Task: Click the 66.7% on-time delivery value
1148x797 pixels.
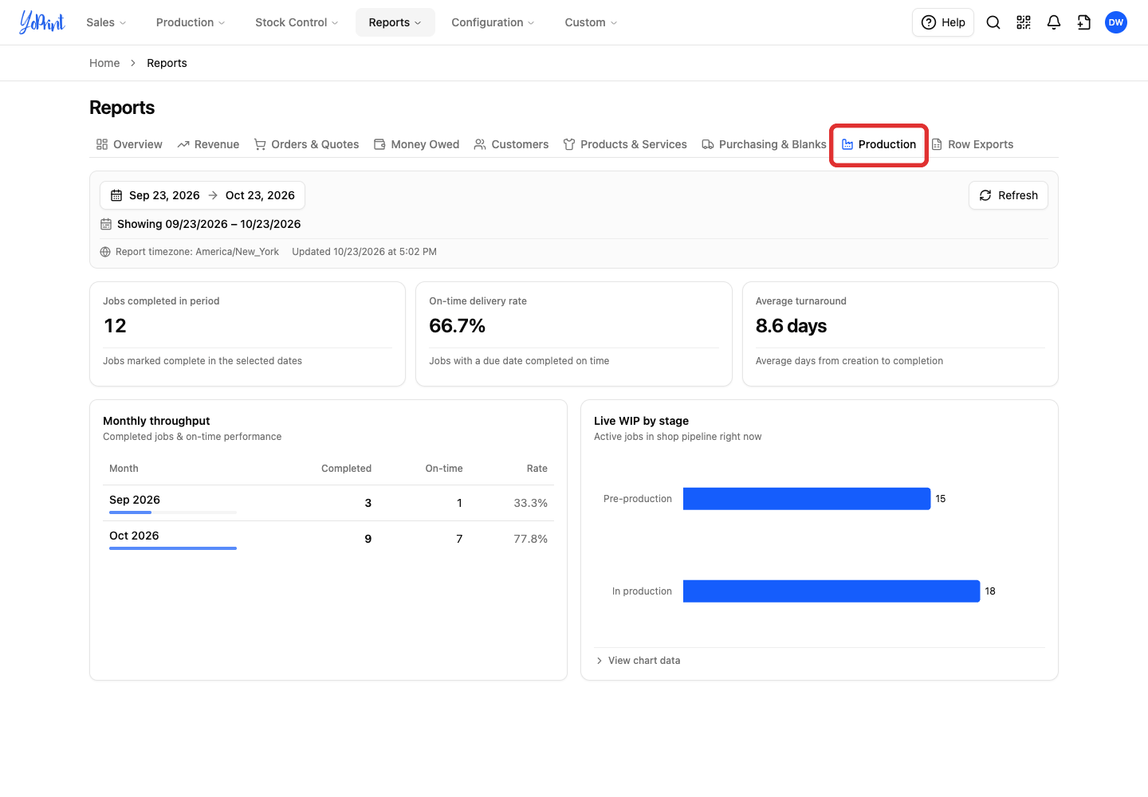Action: pyautogui.click(x=457, y=326)
